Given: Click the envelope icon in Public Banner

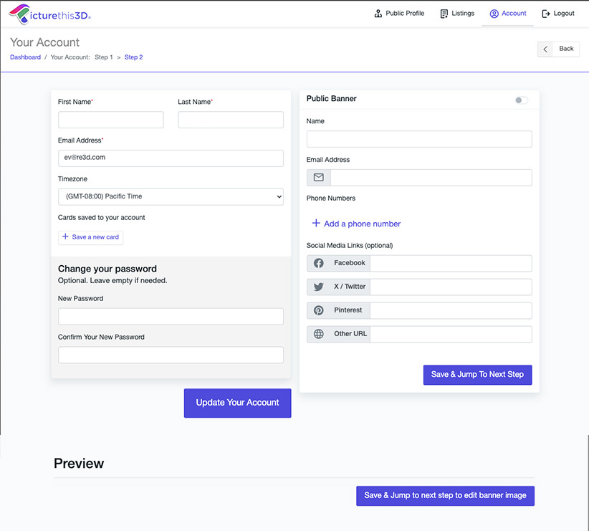Looking at the screenshot, I should tap(319, 178).
